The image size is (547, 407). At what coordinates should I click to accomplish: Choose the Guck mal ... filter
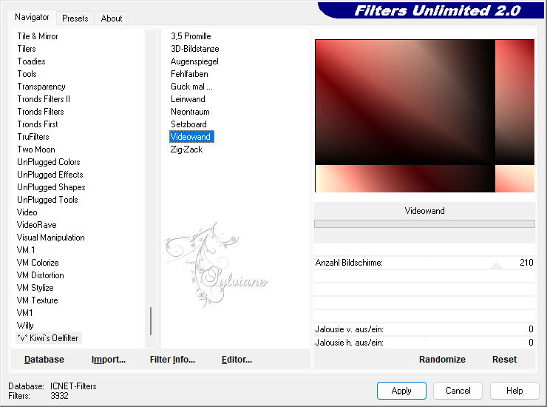point(191,87)
